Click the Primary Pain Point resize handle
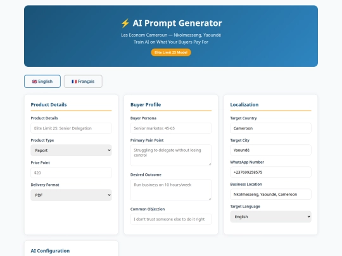 [x=210, y=164]
